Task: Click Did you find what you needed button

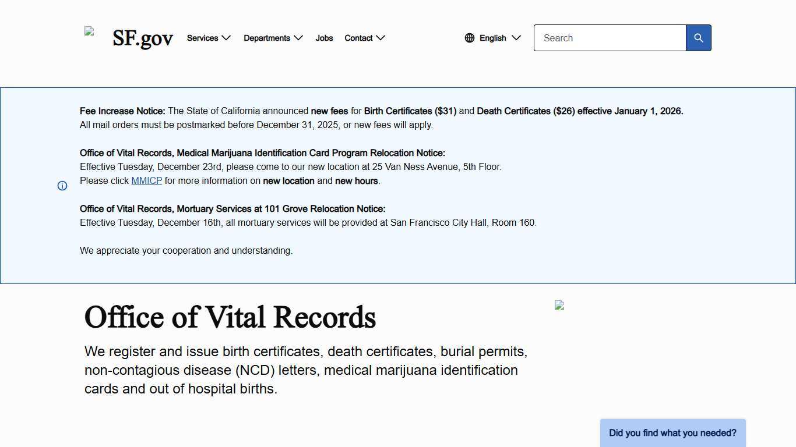Action: (x=672, y=433)
